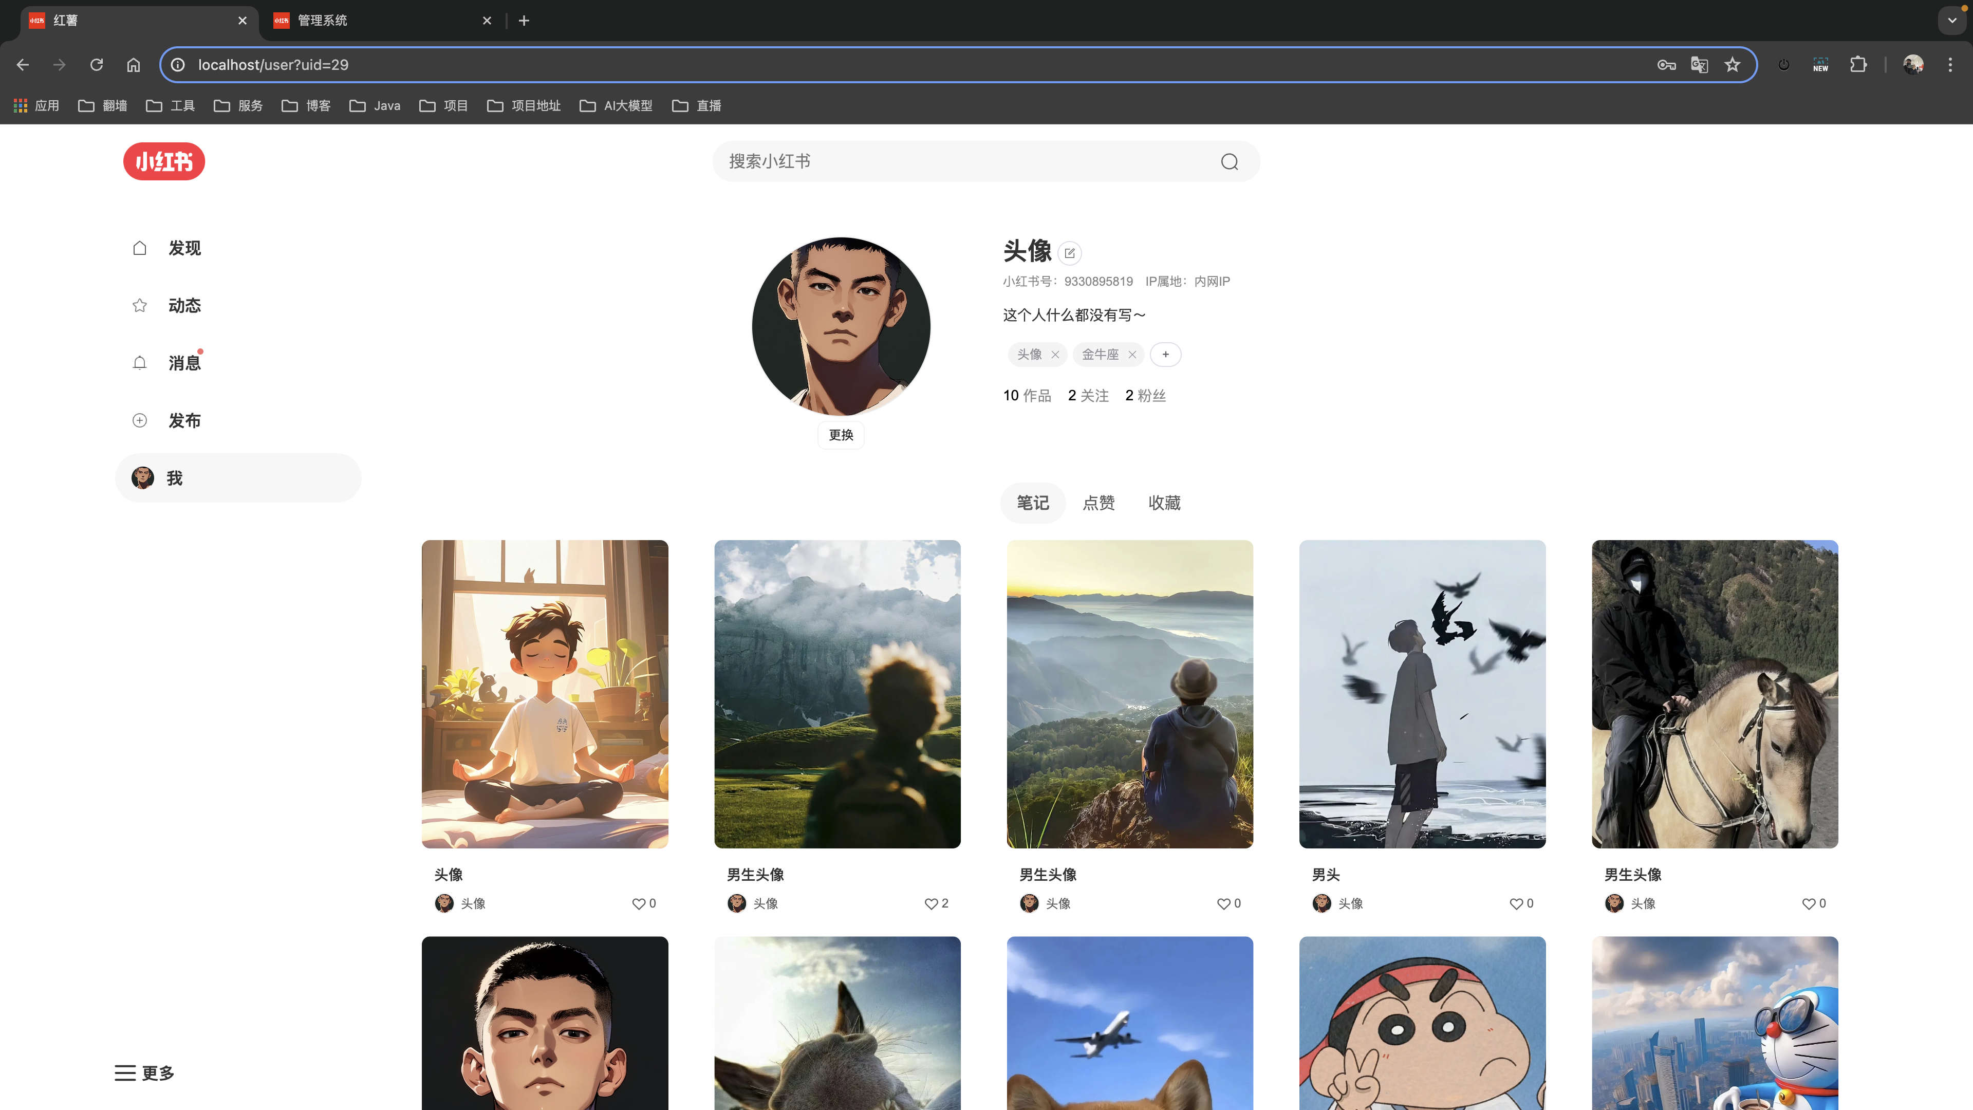Open the Java bookmark folder

pos(375,106)
